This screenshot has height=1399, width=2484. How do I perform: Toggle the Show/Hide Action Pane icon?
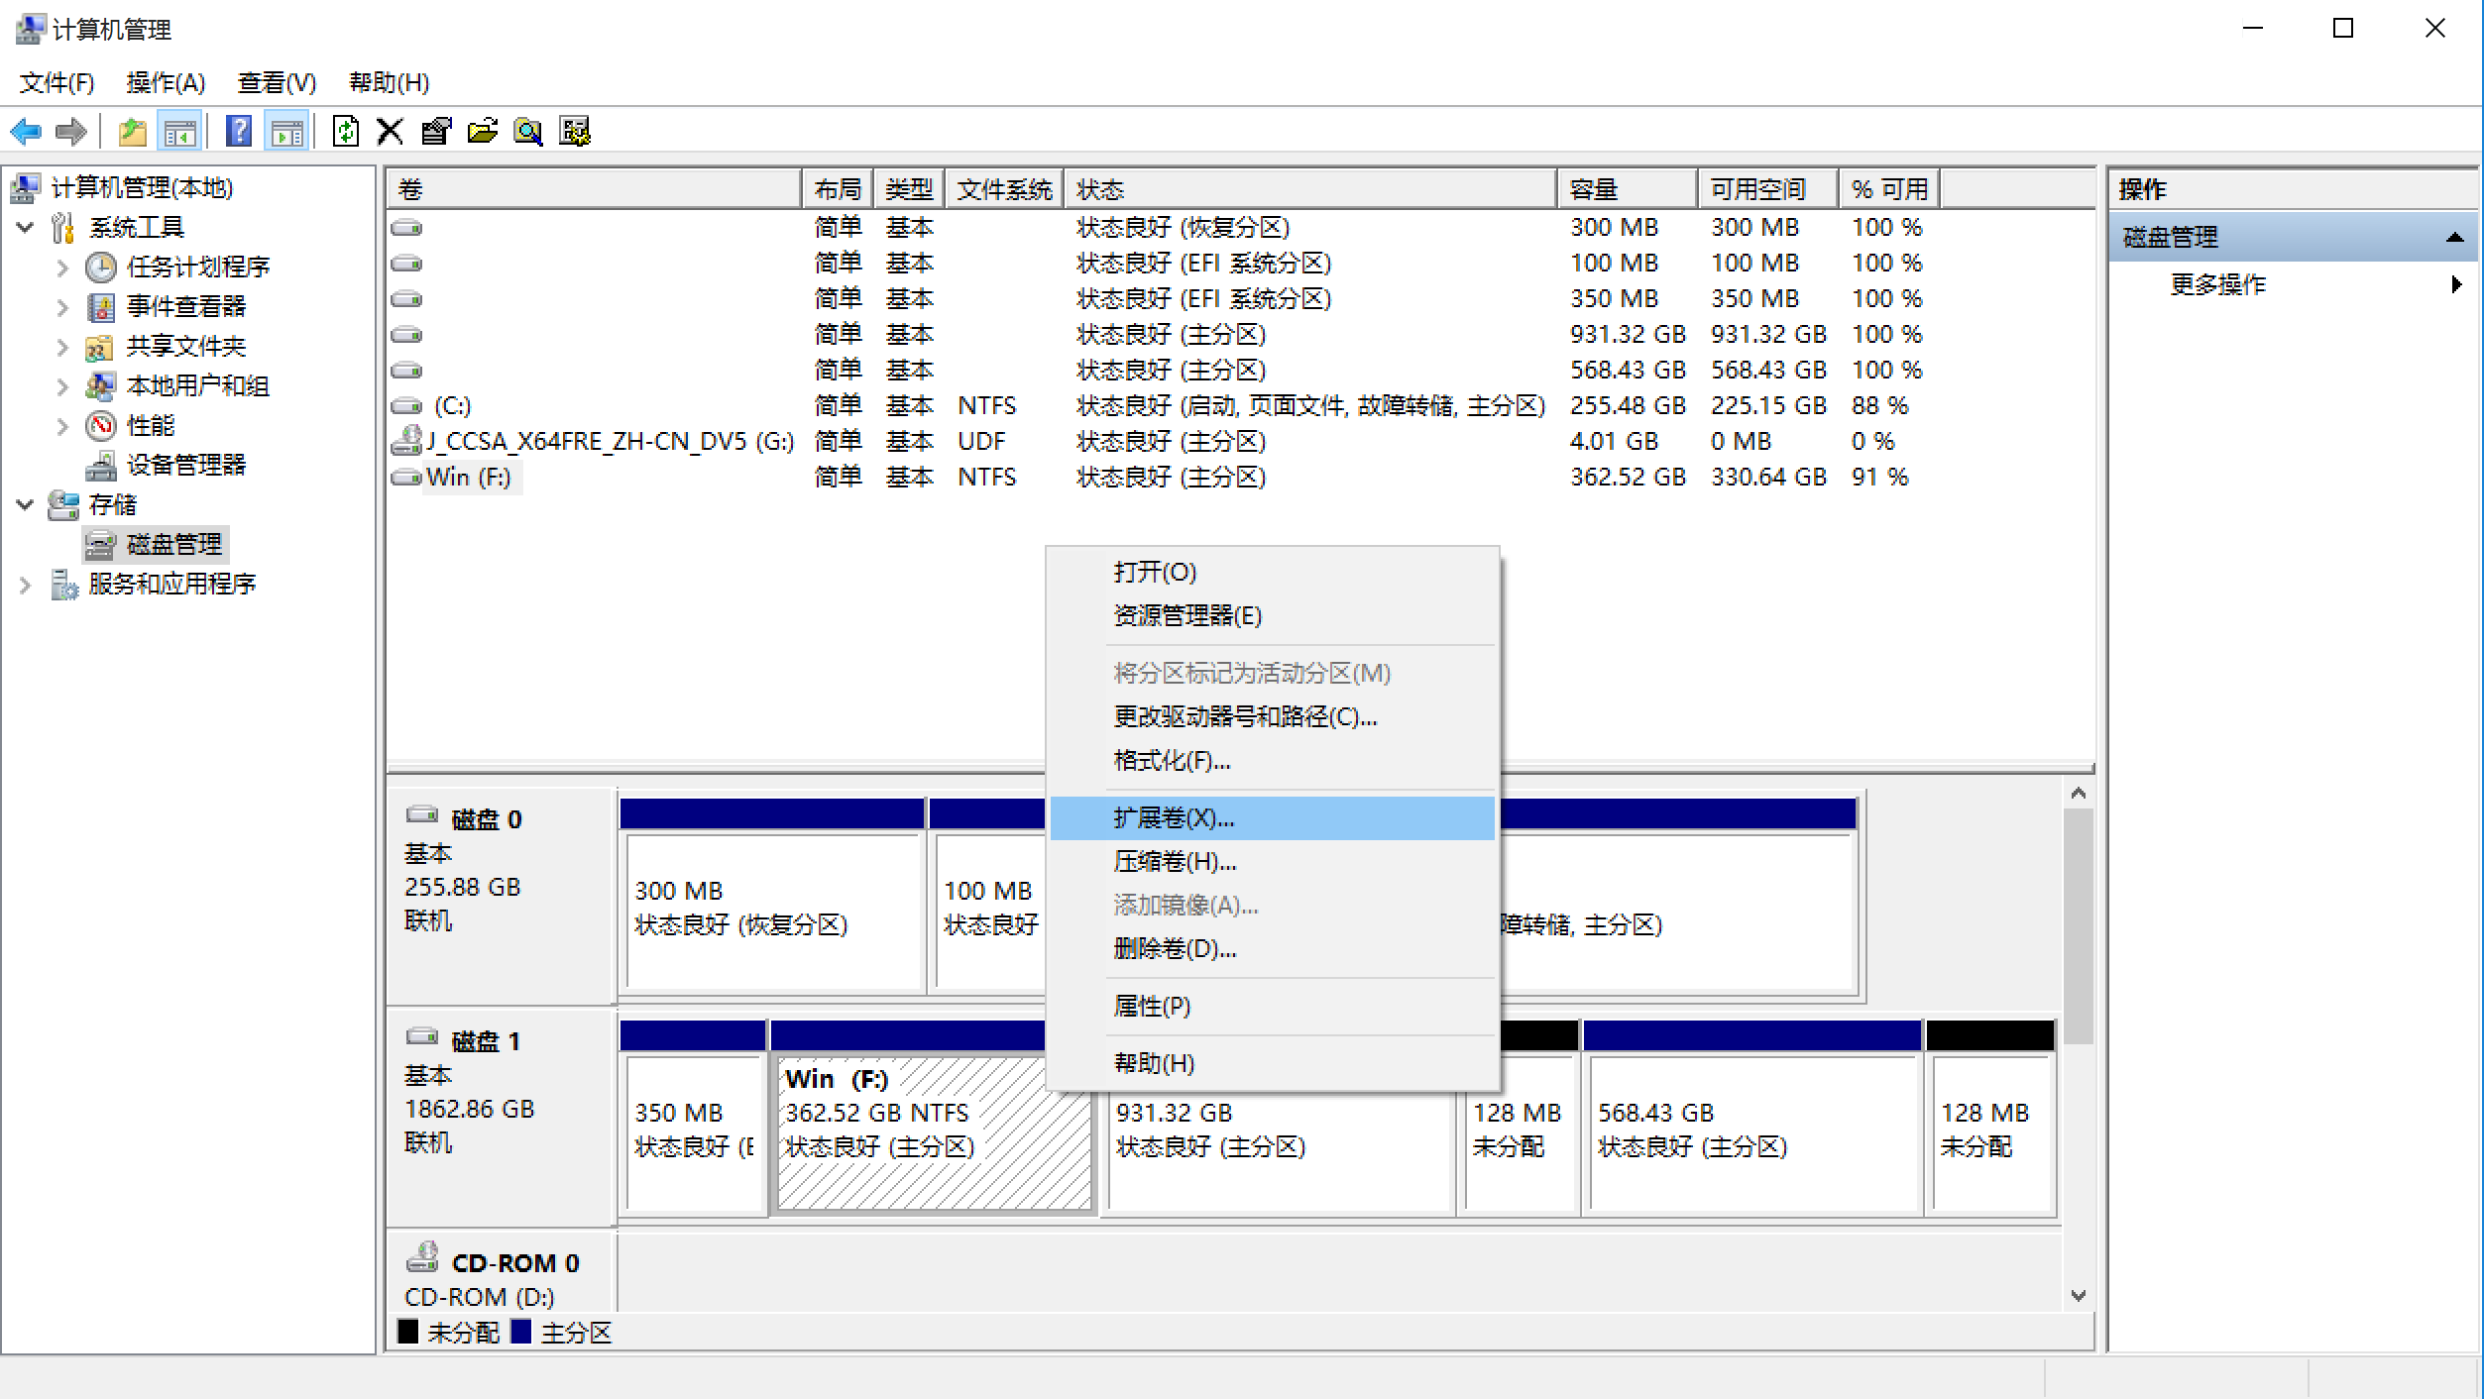click(287, 131)
